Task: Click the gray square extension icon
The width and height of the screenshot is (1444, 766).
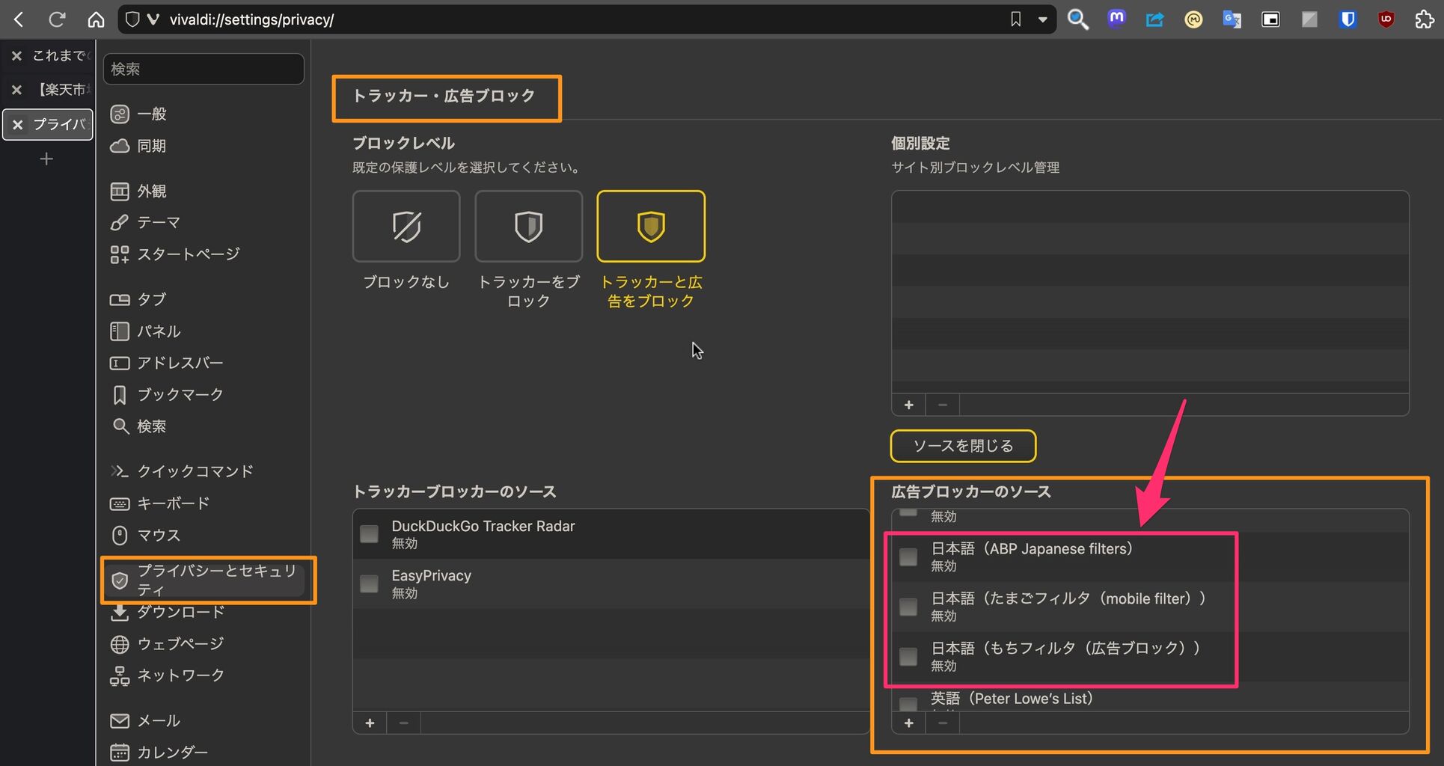Action: 1309,19
